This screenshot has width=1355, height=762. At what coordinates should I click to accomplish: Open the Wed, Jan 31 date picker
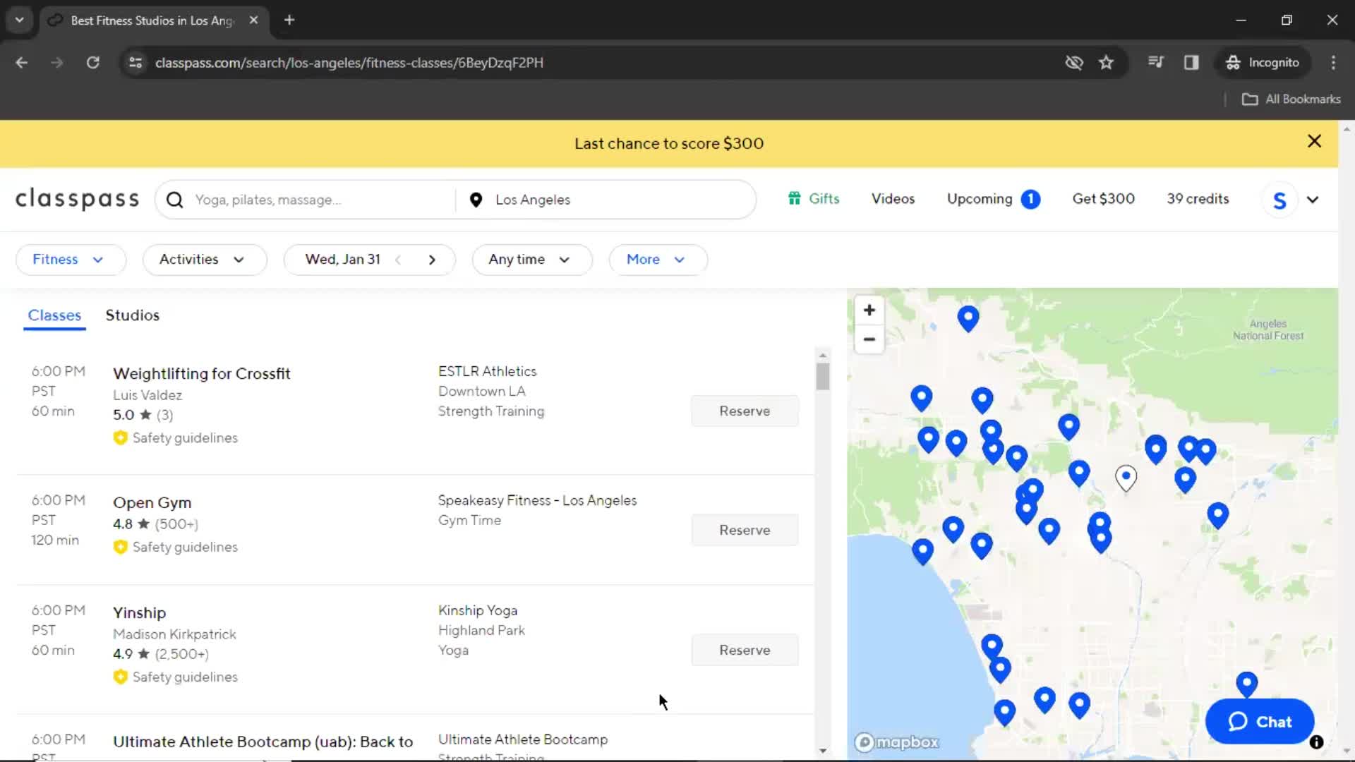(342, 260)
